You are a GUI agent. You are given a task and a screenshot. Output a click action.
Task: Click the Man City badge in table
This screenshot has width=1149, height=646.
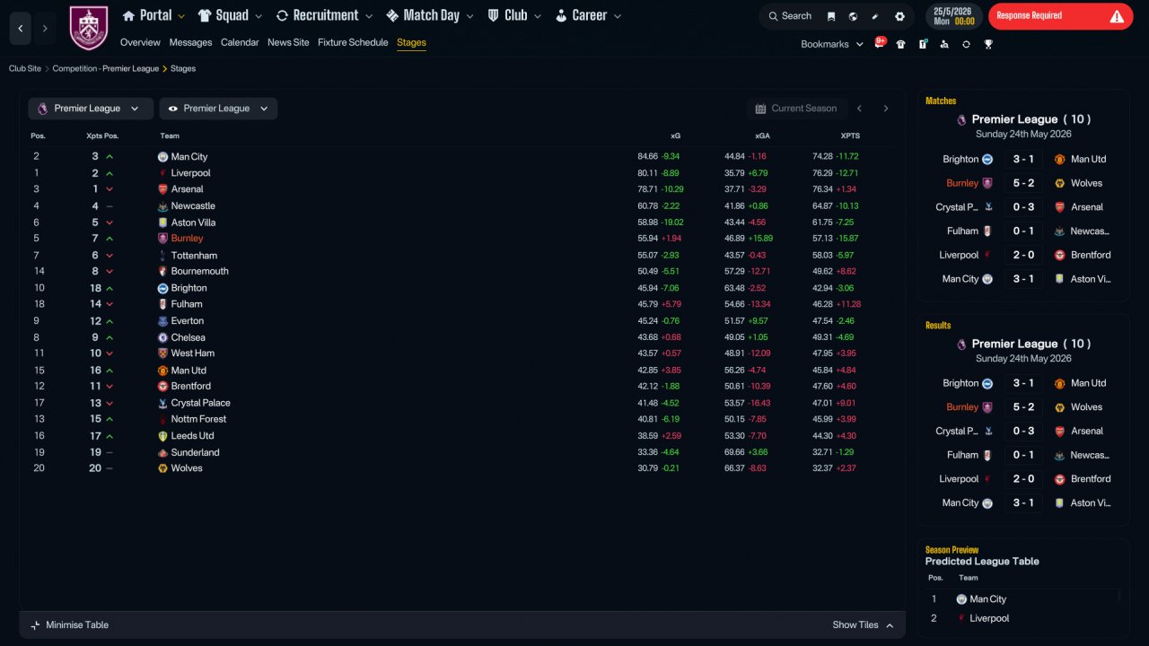162,157
